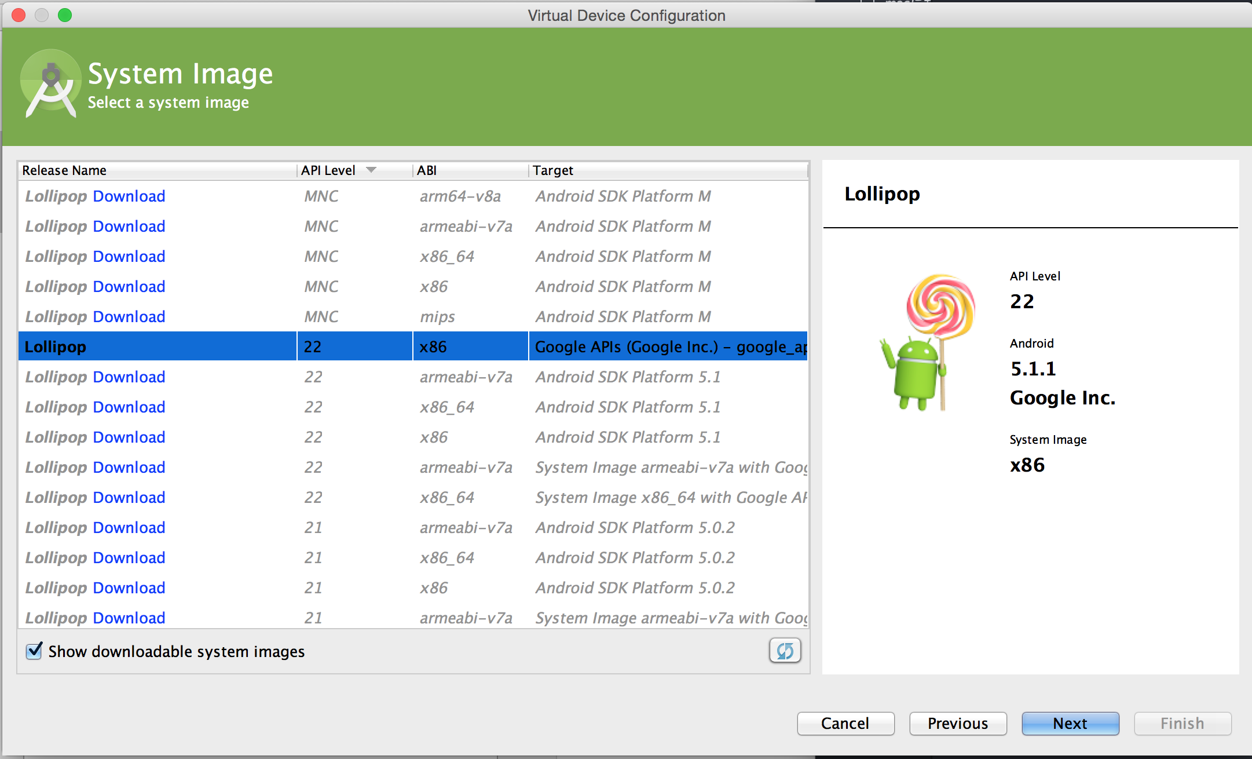Download API 22 armeabi-v7a Google APIs image
Image resolution: width=1252 pixels, height=759 pixels.
tap(129, 468)
